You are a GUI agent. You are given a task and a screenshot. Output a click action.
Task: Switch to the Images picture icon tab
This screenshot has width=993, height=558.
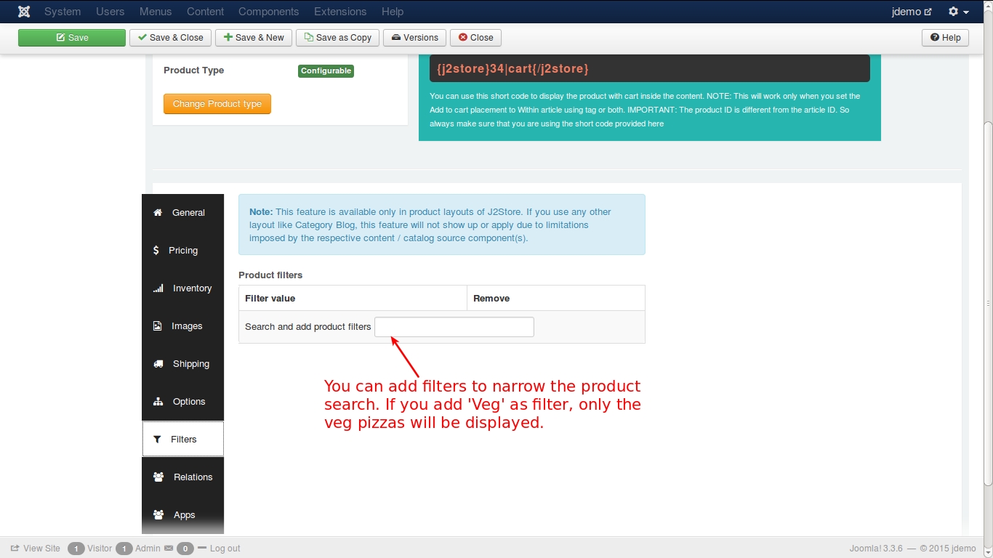tap(157, 326)
